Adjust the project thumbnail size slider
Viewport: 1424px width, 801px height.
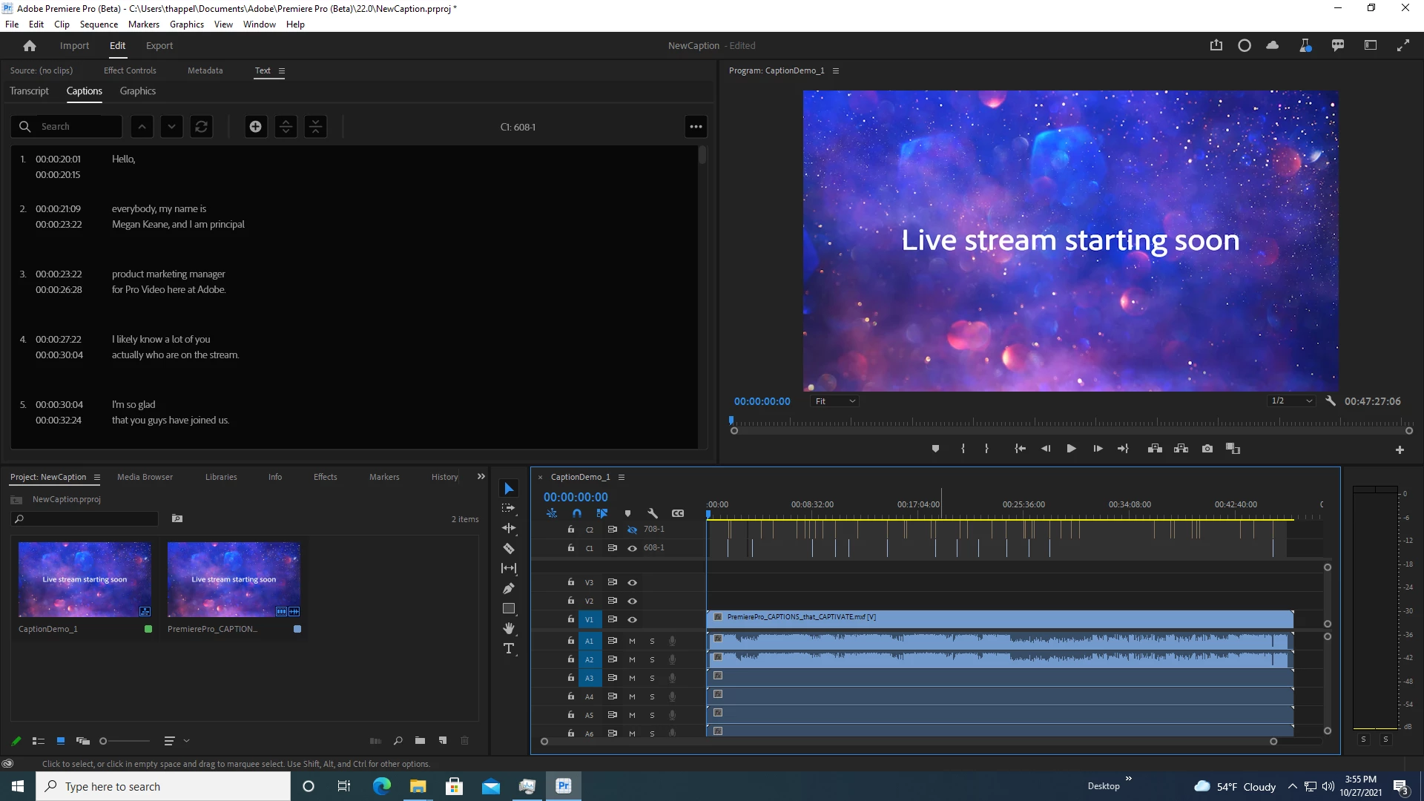coord(104,741)
